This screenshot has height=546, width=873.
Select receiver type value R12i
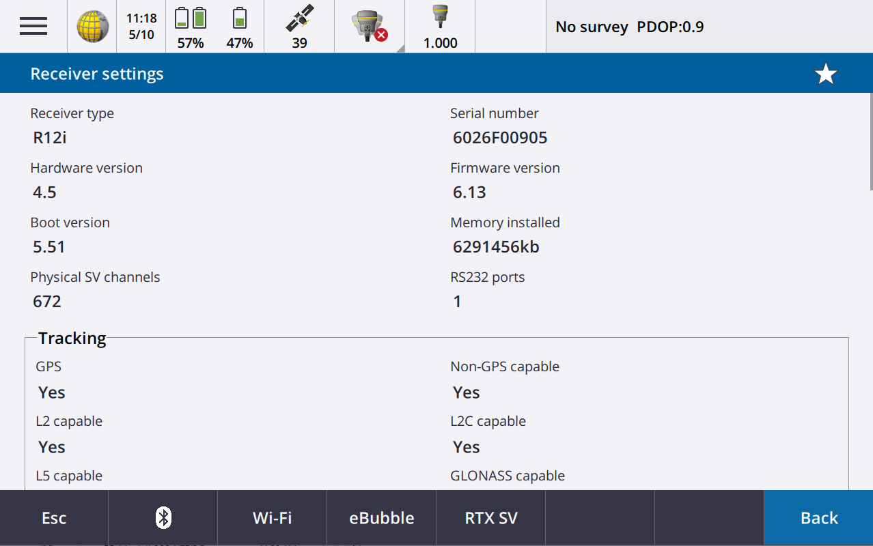[x=50, y=138]
